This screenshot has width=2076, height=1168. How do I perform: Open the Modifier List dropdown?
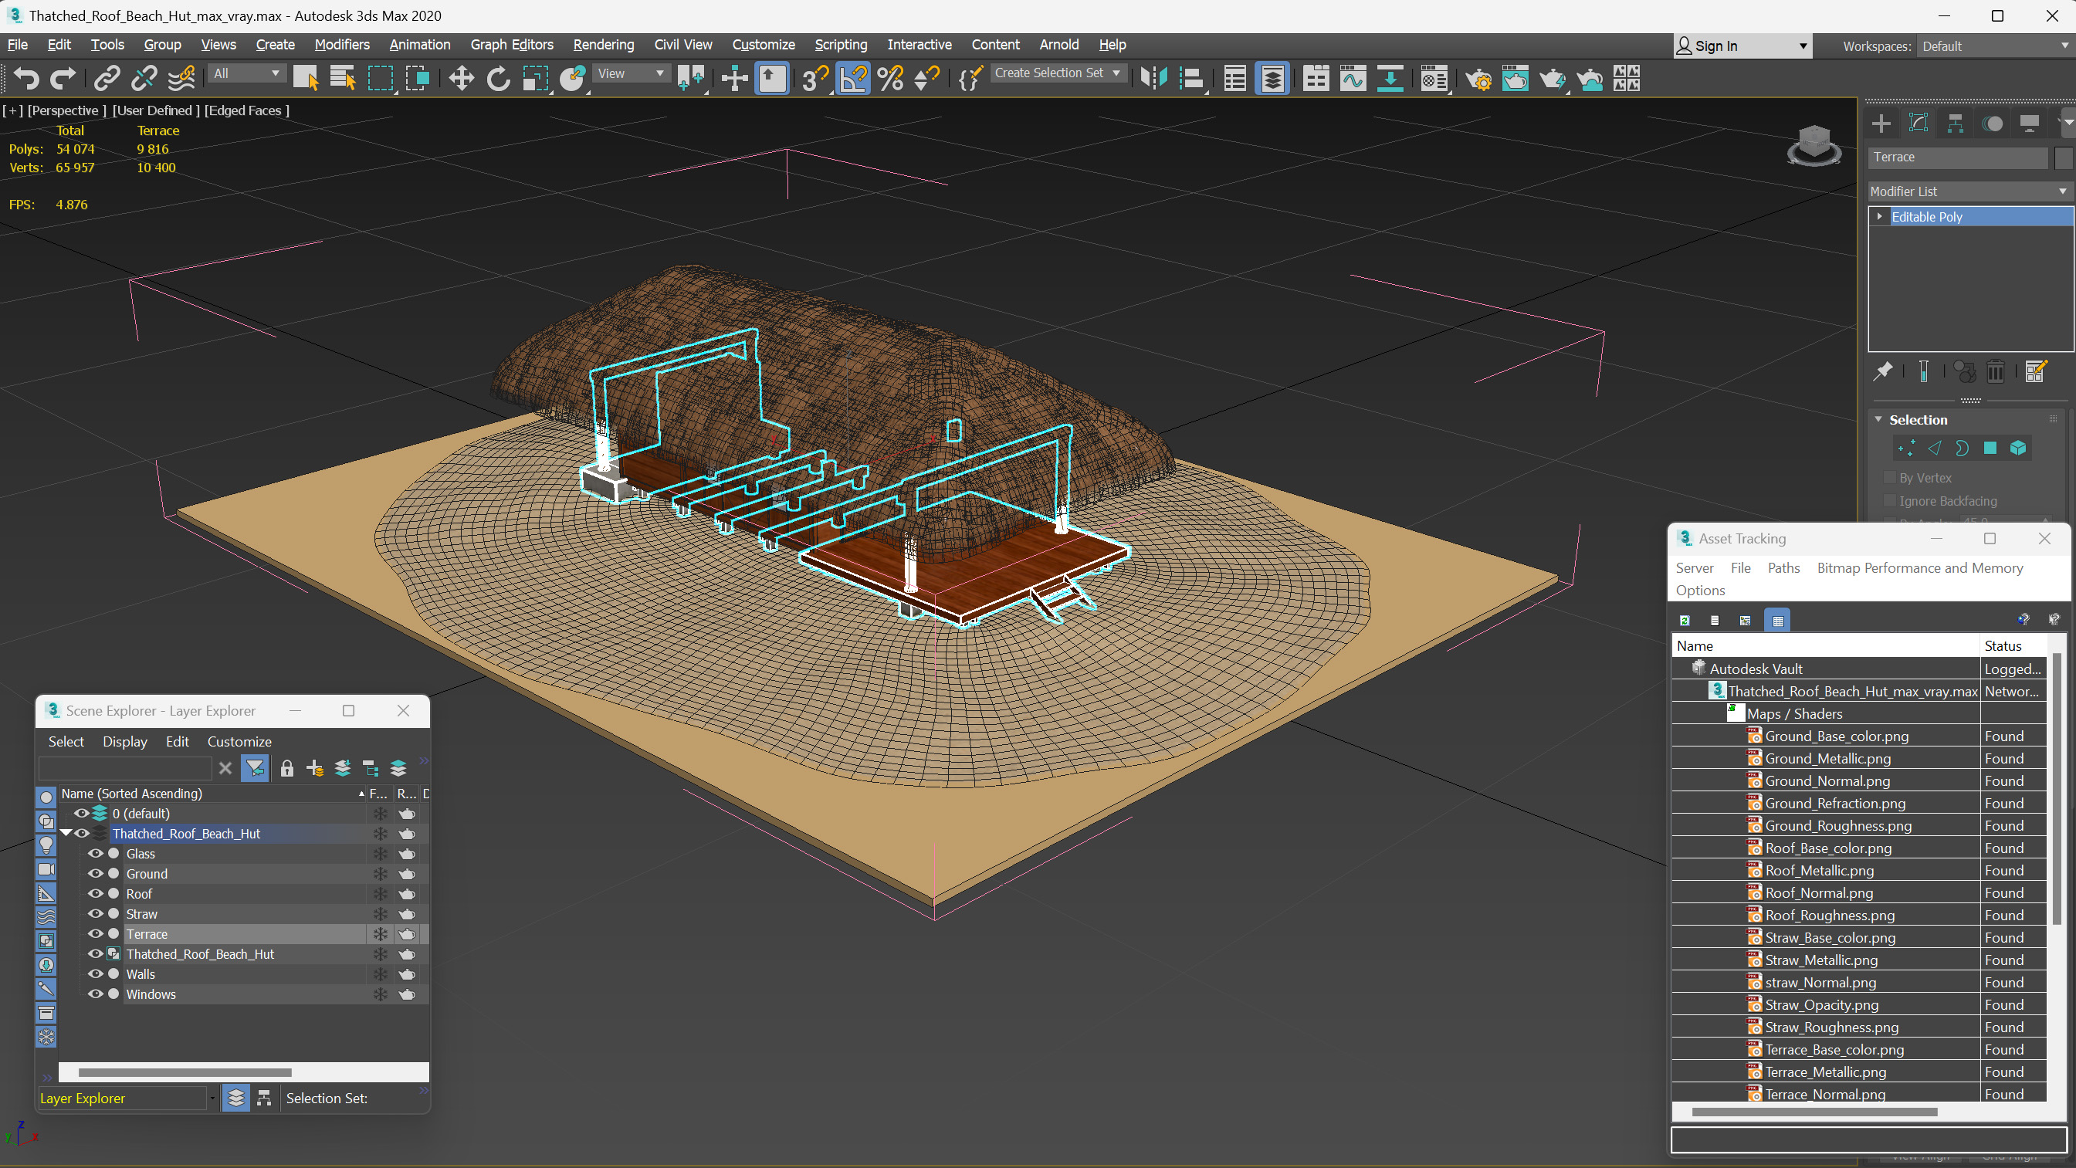1969,191
